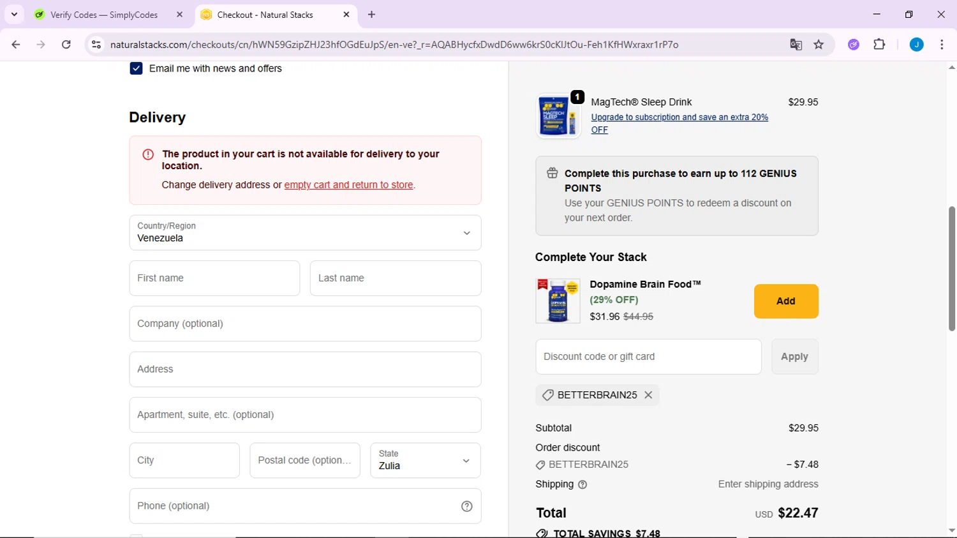This screenshot has height=538, width=957.
Task: Click the tag icon in BETTERBRAIN25 chip
Action: pyautogui.click(x=547, y=396)
